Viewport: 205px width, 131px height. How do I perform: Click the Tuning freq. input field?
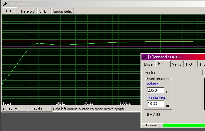[x=155, y=104]
